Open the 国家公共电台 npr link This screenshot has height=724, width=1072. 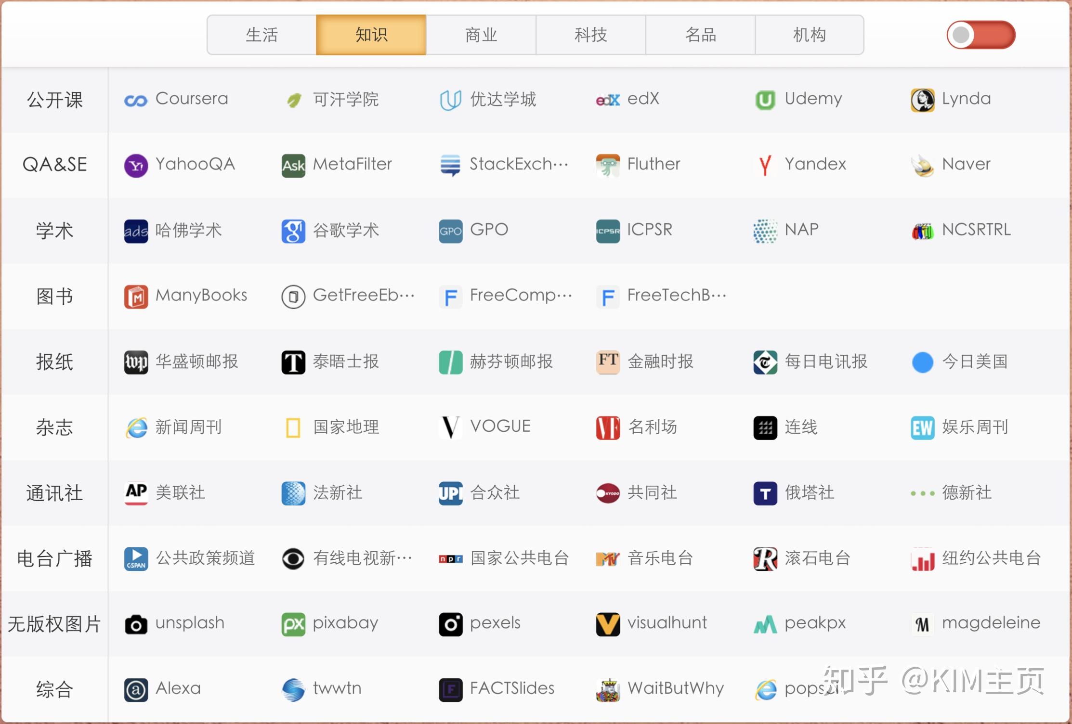504,558
